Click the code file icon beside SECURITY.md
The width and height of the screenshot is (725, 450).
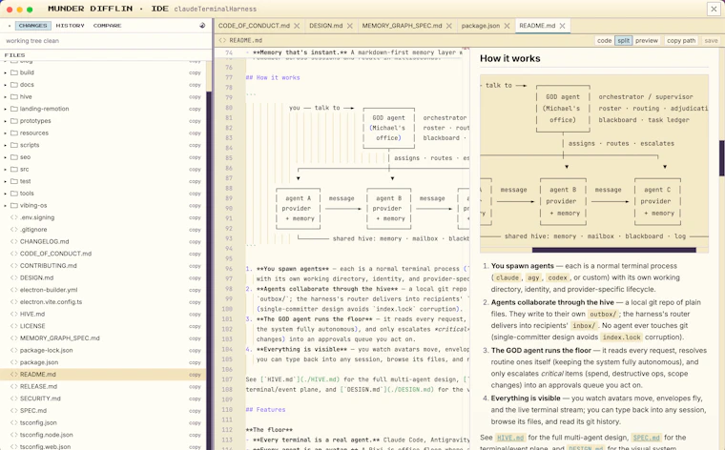click(x=14, y=399)
